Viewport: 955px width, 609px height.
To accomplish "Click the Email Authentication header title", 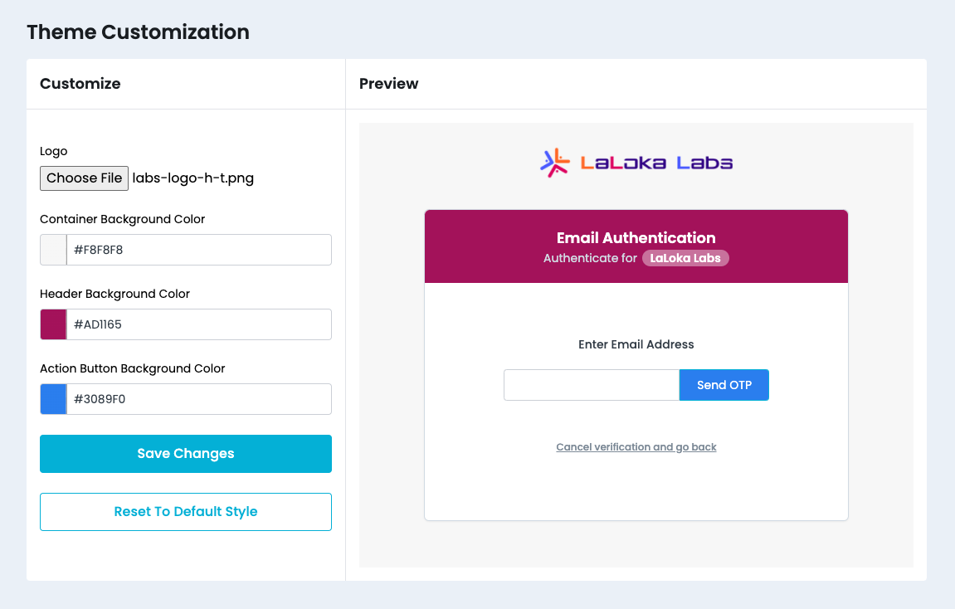I will (x=636, y=238).
